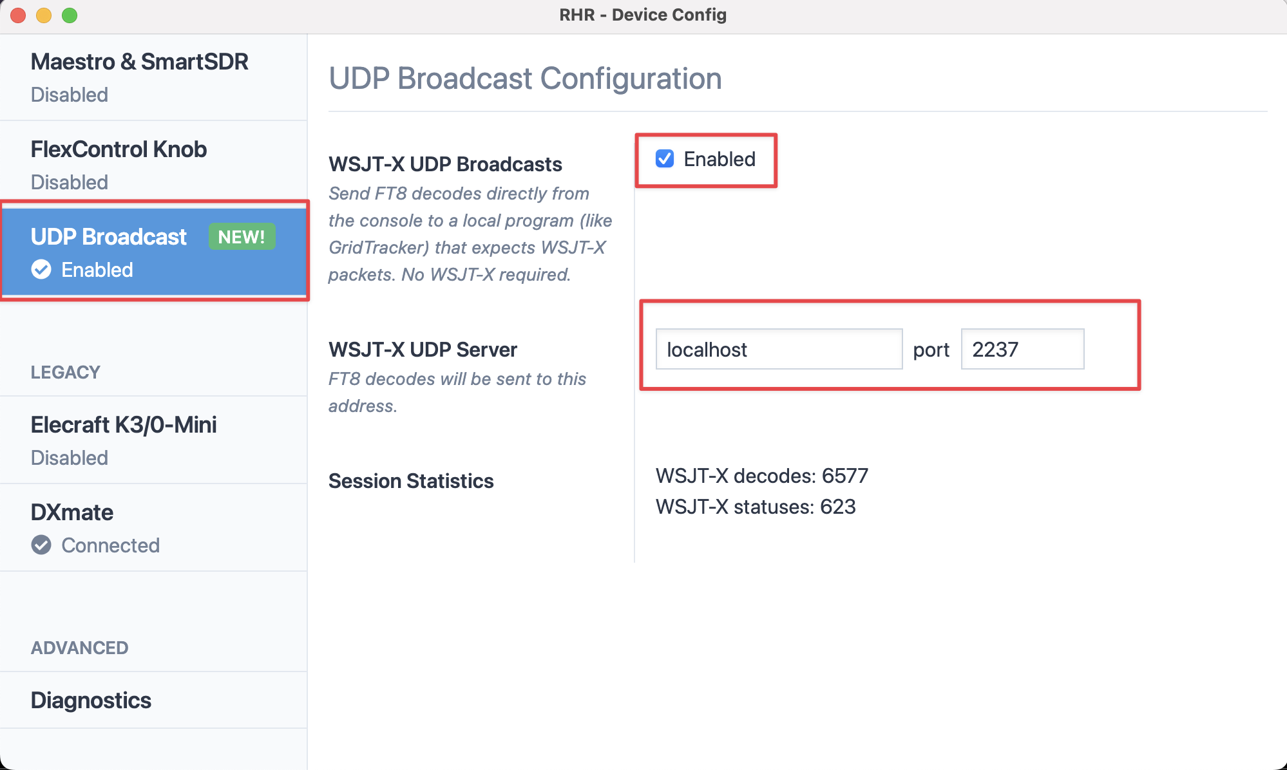Uncheck the WSJT-X UDP Broadcasts Enabled checkbox

tap(665, 159)
